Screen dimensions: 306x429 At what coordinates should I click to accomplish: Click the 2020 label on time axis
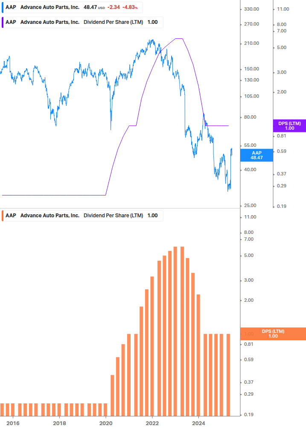[x=106, y=423]
